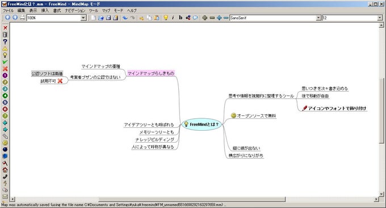Viewport: 386px width, 208px height.
Task: Select the central FreeMindとは？ root node
Action: pos(202,124)
